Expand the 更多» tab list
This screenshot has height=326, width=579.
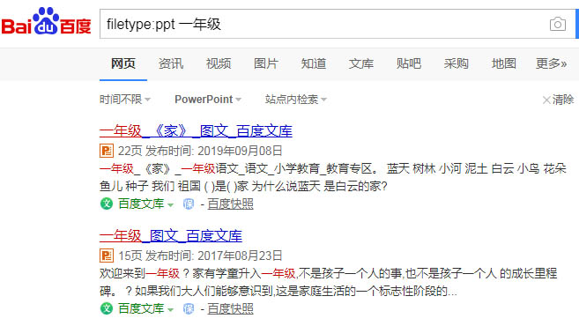(x=552, y=63)
